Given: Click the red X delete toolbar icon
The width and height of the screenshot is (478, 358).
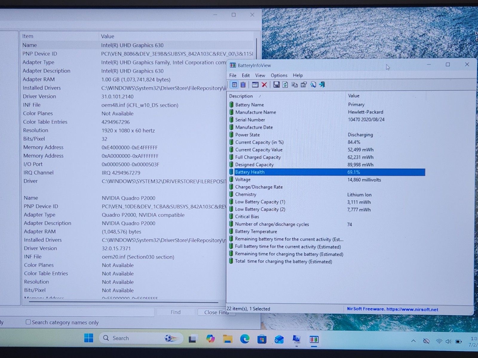Looking at the screenshot, I should [x=264, y=85].
